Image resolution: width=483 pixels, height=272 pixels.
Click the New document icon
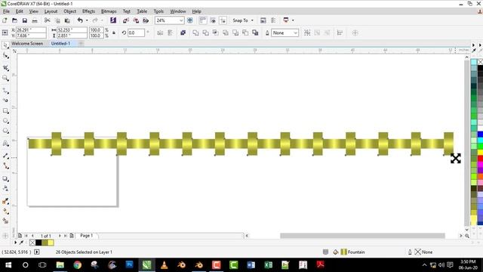[5, 20]
